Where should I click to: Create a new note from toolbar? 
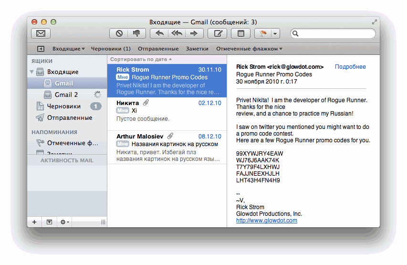(x=241, y=33)
